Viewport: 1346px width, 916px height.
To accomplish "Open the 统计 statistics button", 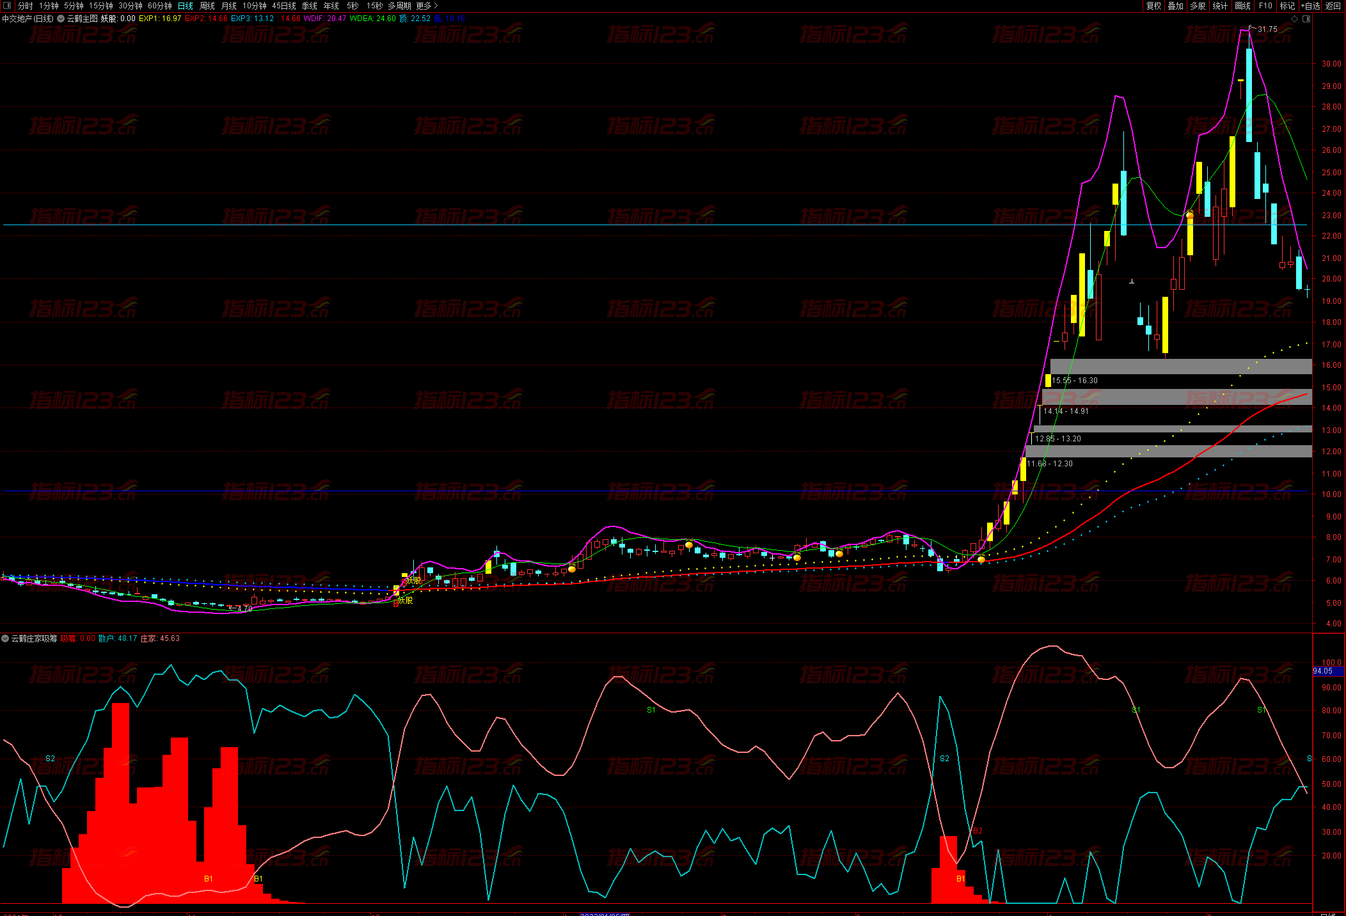I will (x=1221, y=6).
